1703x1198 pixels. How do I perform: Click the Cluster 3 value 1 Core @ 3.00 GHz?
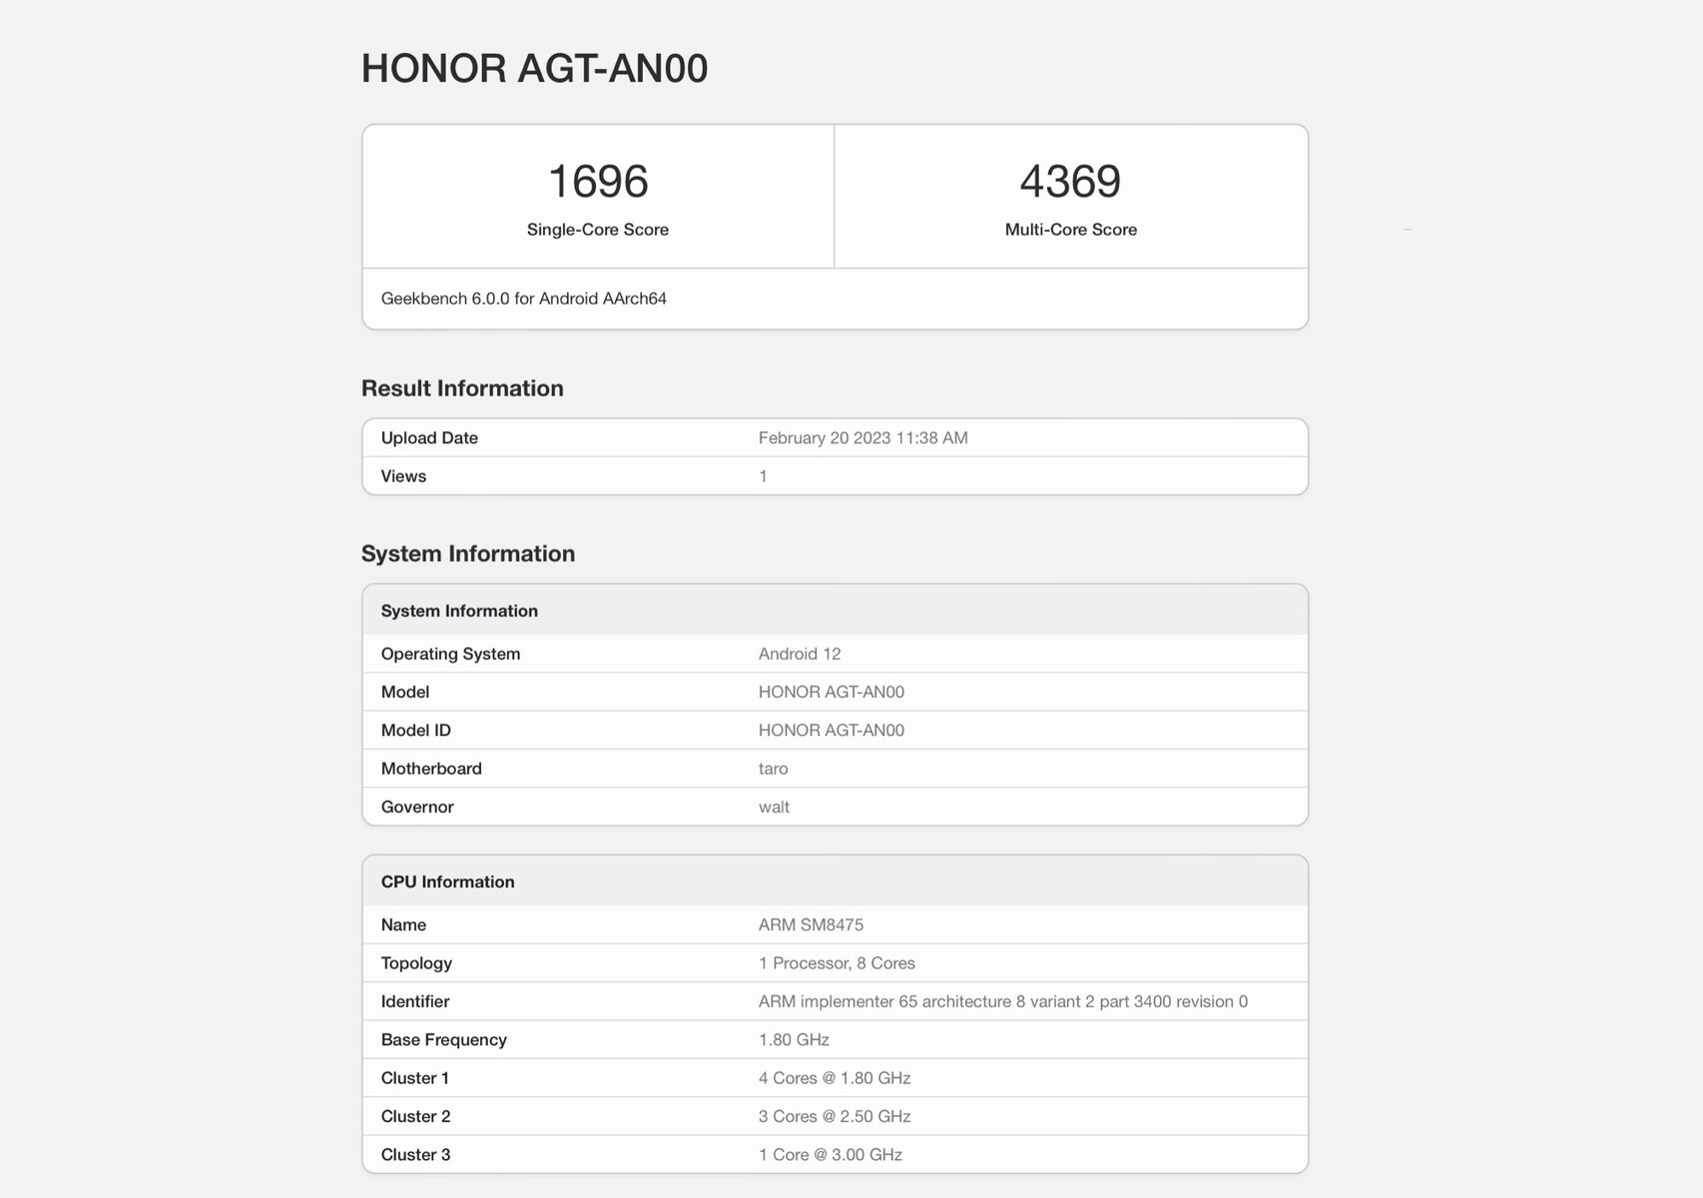pyautogui.click(x=830, y=1155)
